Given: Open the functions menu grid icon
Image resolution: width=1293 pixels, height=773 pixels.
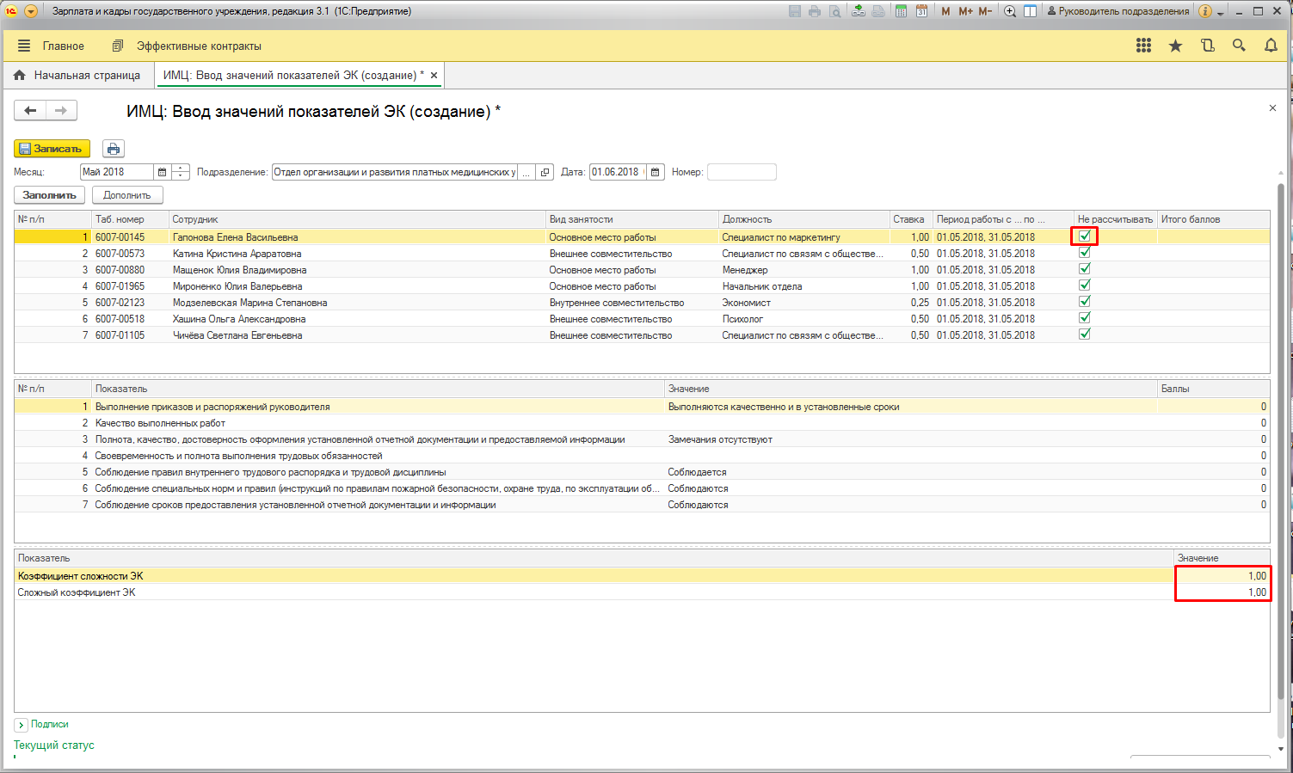Looking at the screenshot, I should tap(1143, 46).
